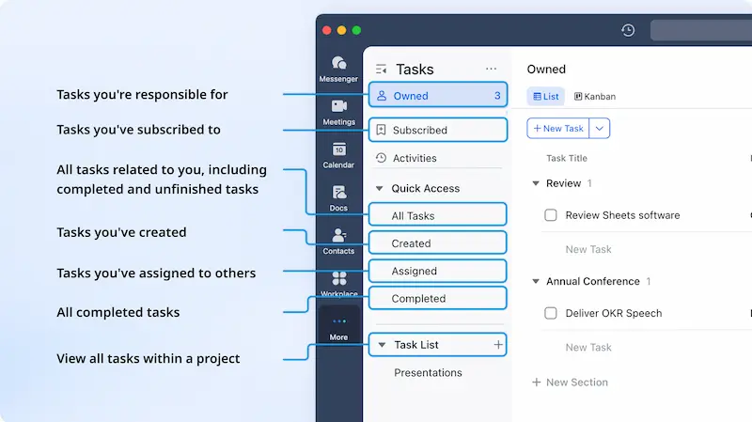Check the Deliver OKR Speech task

point(551,313)
